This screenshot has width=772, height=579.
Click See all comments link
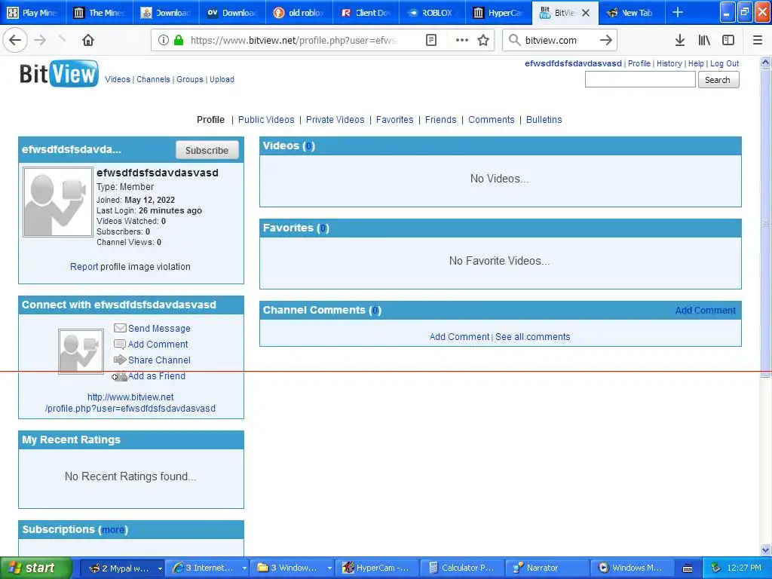coord(532,337)
